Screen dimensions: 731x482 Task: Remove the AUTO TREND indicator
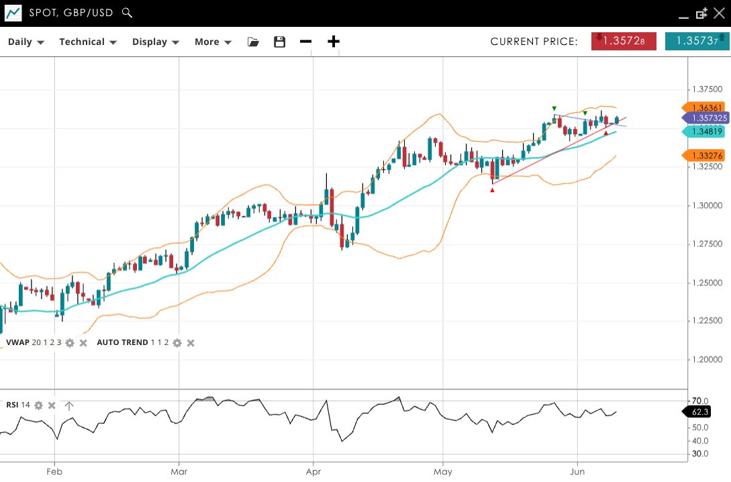(x=191, y=343)
